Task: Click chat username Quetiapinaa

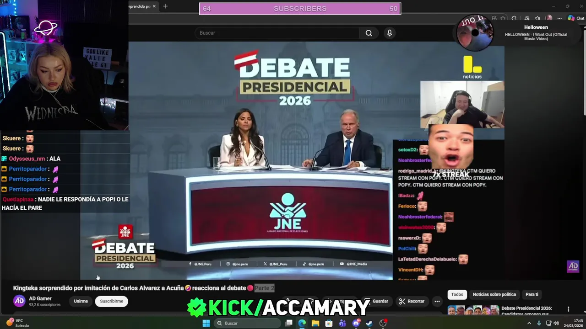Action: pyautogui.click(x=18, y=199)
